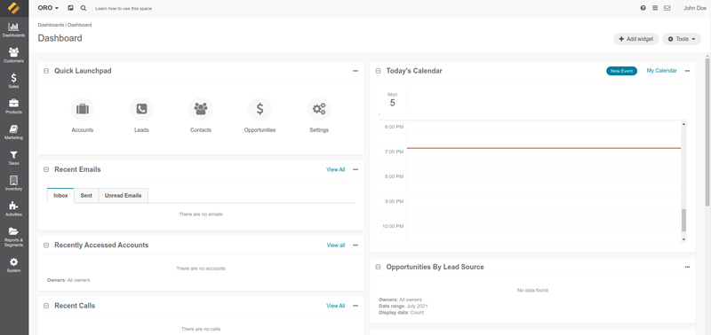Click the 10:00 PM calendar slot
Image resolution: width=711 pixels, height=335 pixels.
pyautogui.click(x=544, y=226)
